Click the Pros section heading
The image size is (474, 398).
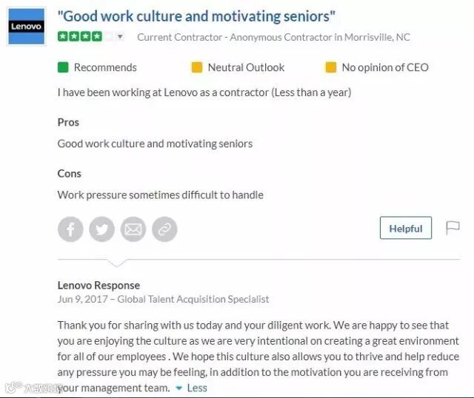[x=68, y=122]
